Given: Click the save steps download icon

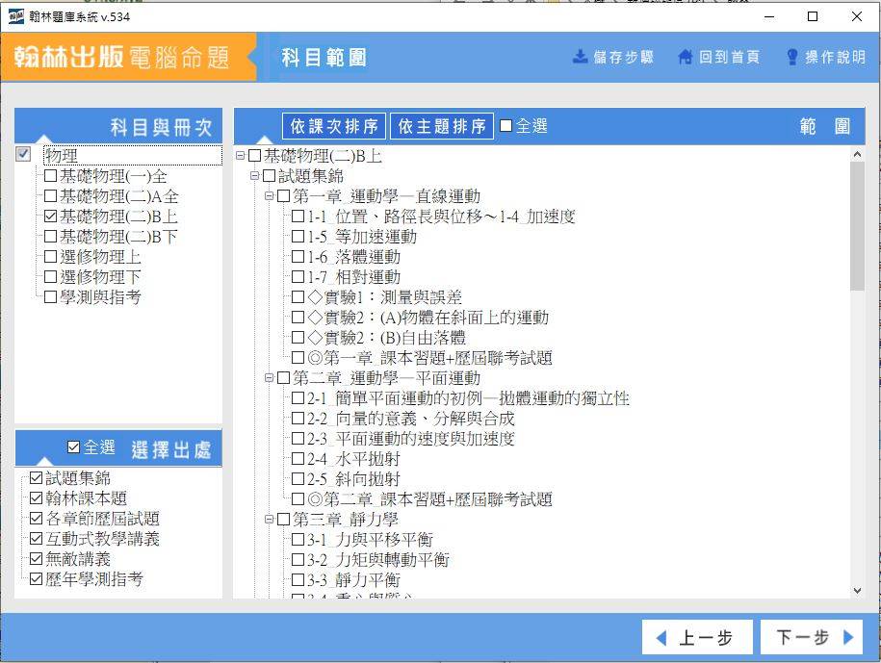Looking at the screenshot, I should pos(580,57).
